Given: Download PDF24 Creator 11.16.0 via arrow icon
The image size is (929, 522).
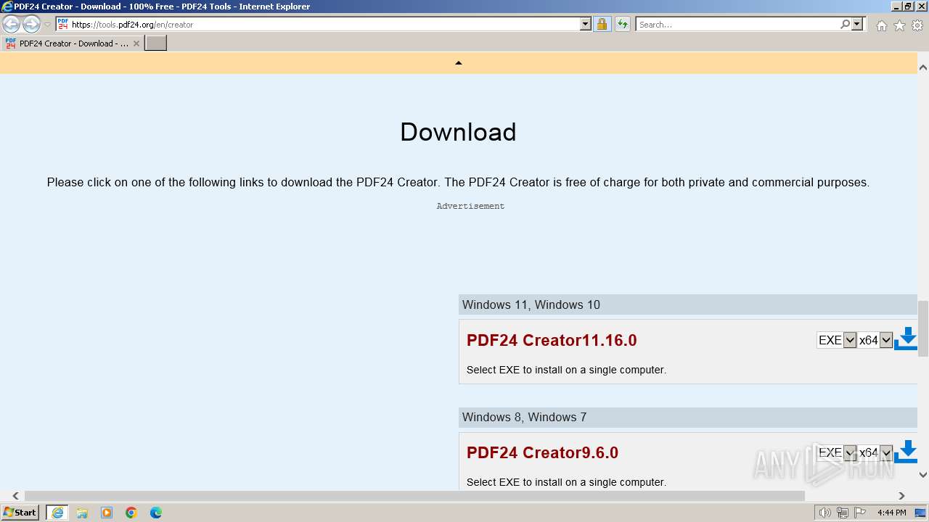Looking at the screenshot, I should [906, 339].
